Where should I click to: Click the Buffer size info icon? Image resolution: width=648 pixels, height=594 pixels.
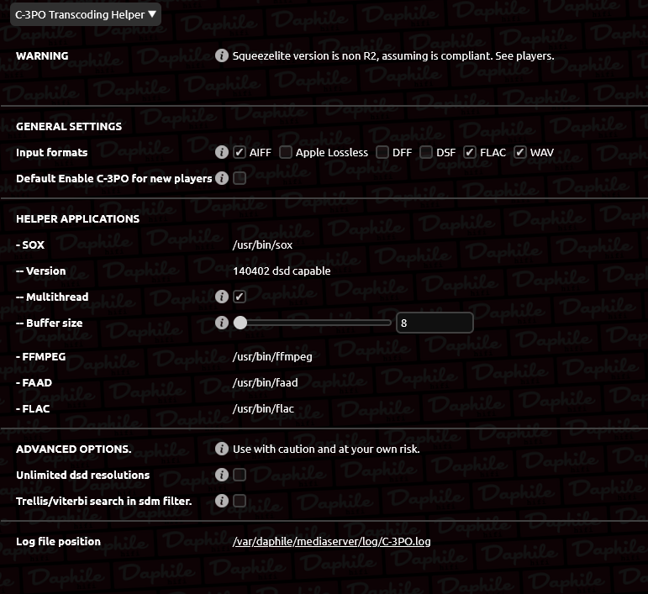click(222, 322)
